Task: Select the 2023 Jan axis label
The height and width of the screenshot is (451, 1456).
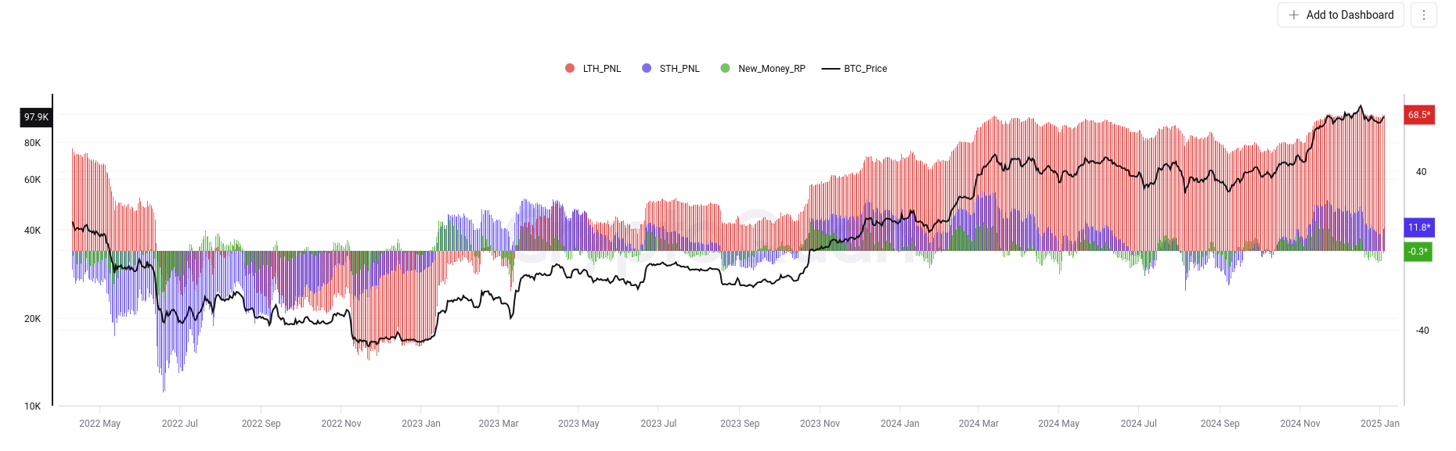Action: [x=423, y=423]
